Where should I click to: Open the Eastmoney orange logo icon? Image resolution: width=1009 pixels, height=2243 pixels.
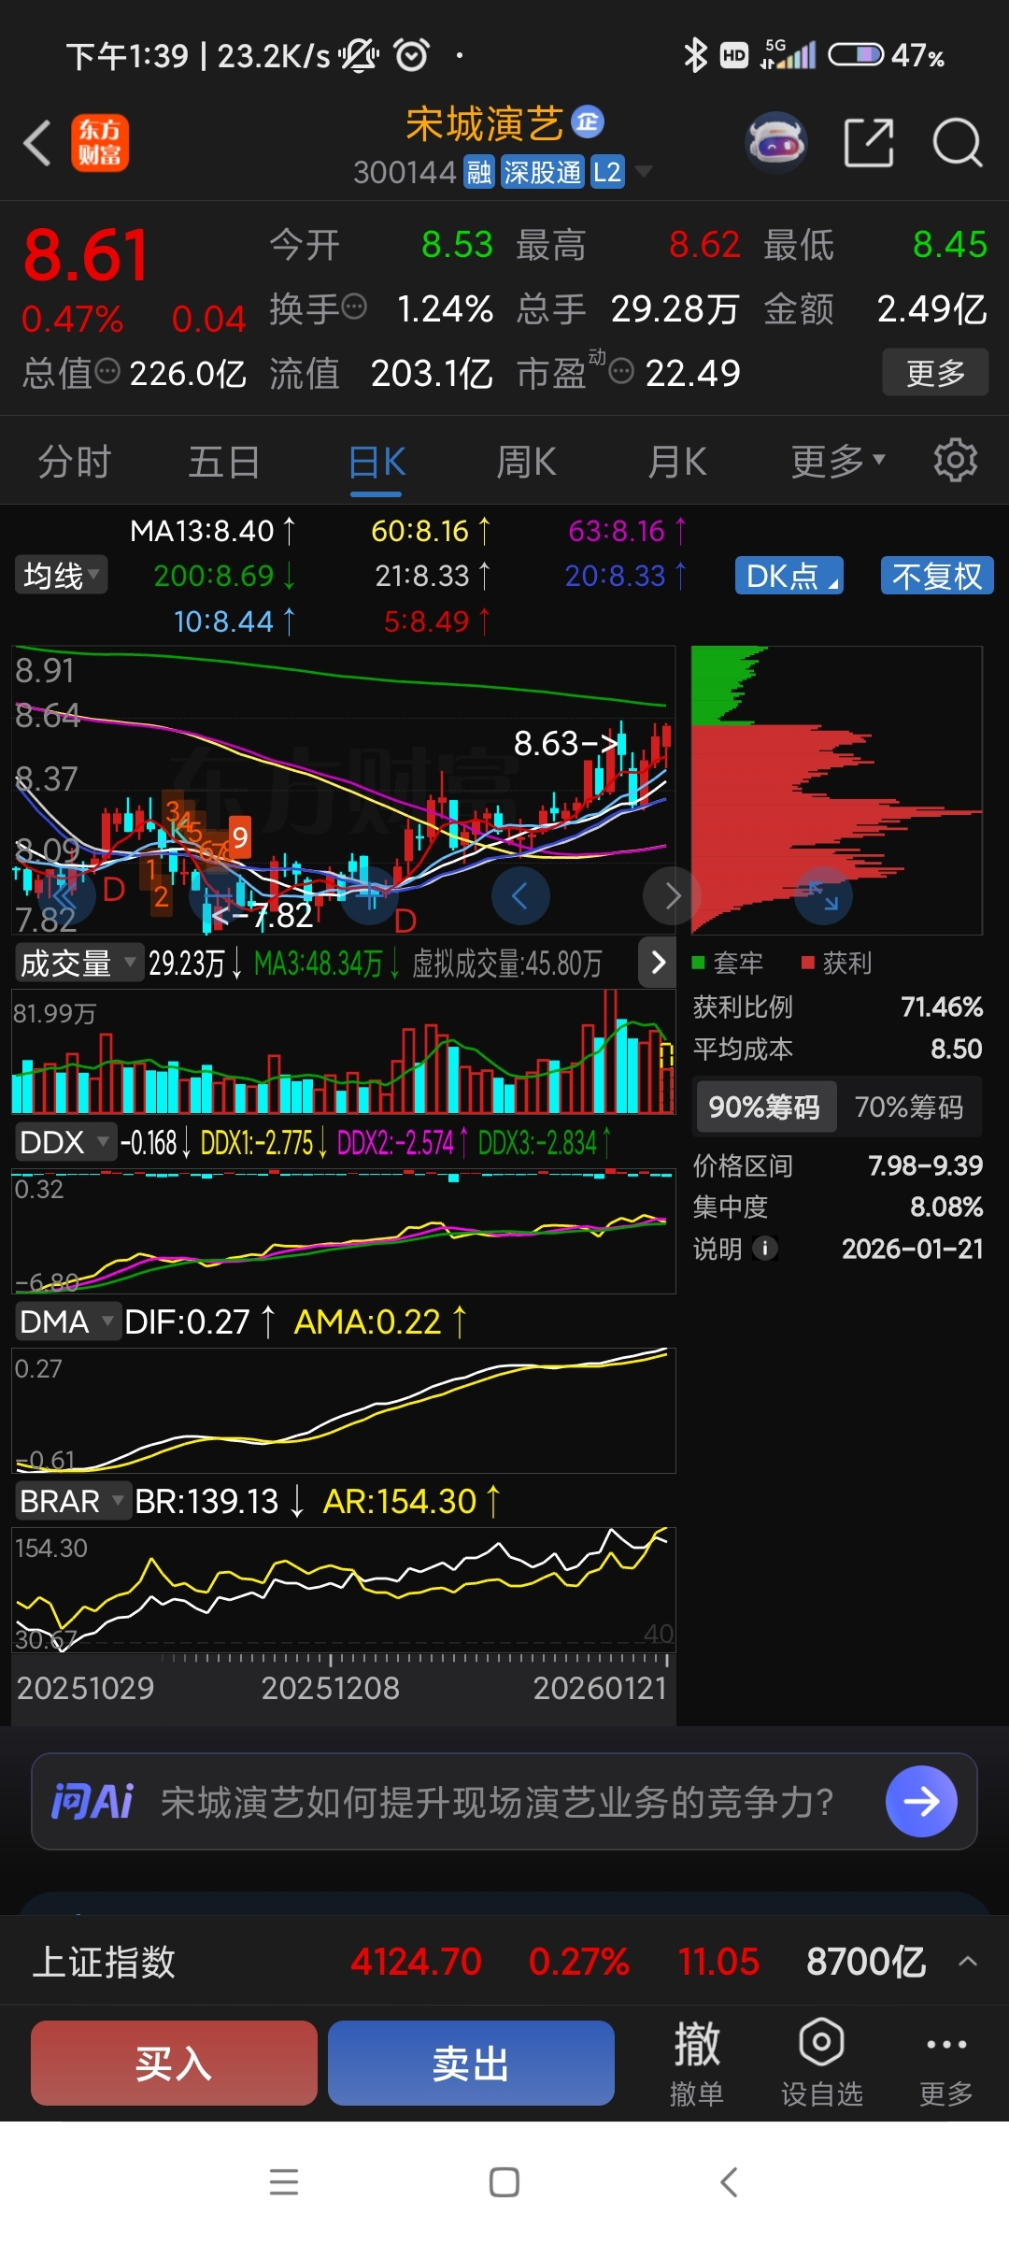click(x=100, y=143)
